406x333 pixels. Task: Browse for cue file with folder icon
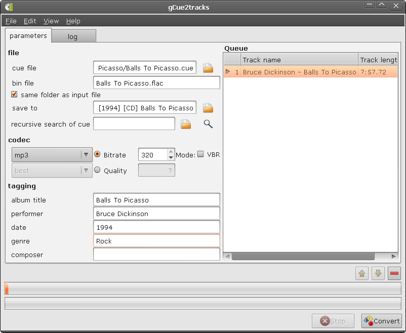208,68
